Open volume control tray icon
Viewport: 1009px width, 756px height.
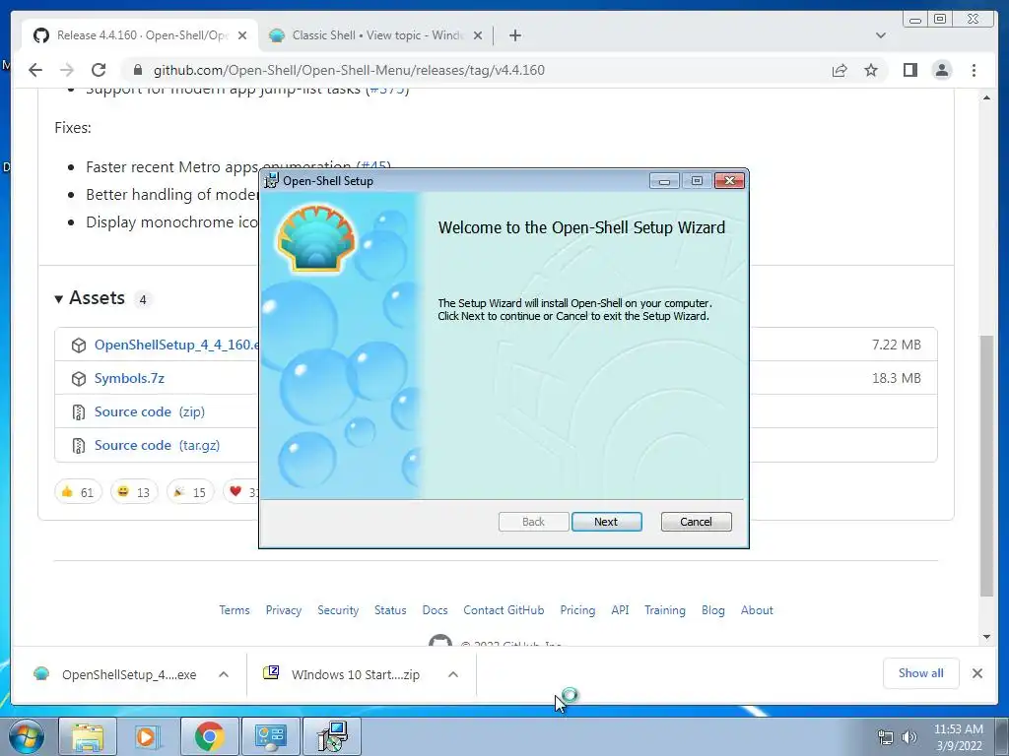(x=908, y=736)
